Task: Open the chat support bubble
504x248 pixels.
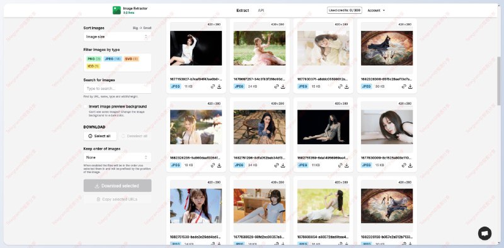Action: (484, 234)
